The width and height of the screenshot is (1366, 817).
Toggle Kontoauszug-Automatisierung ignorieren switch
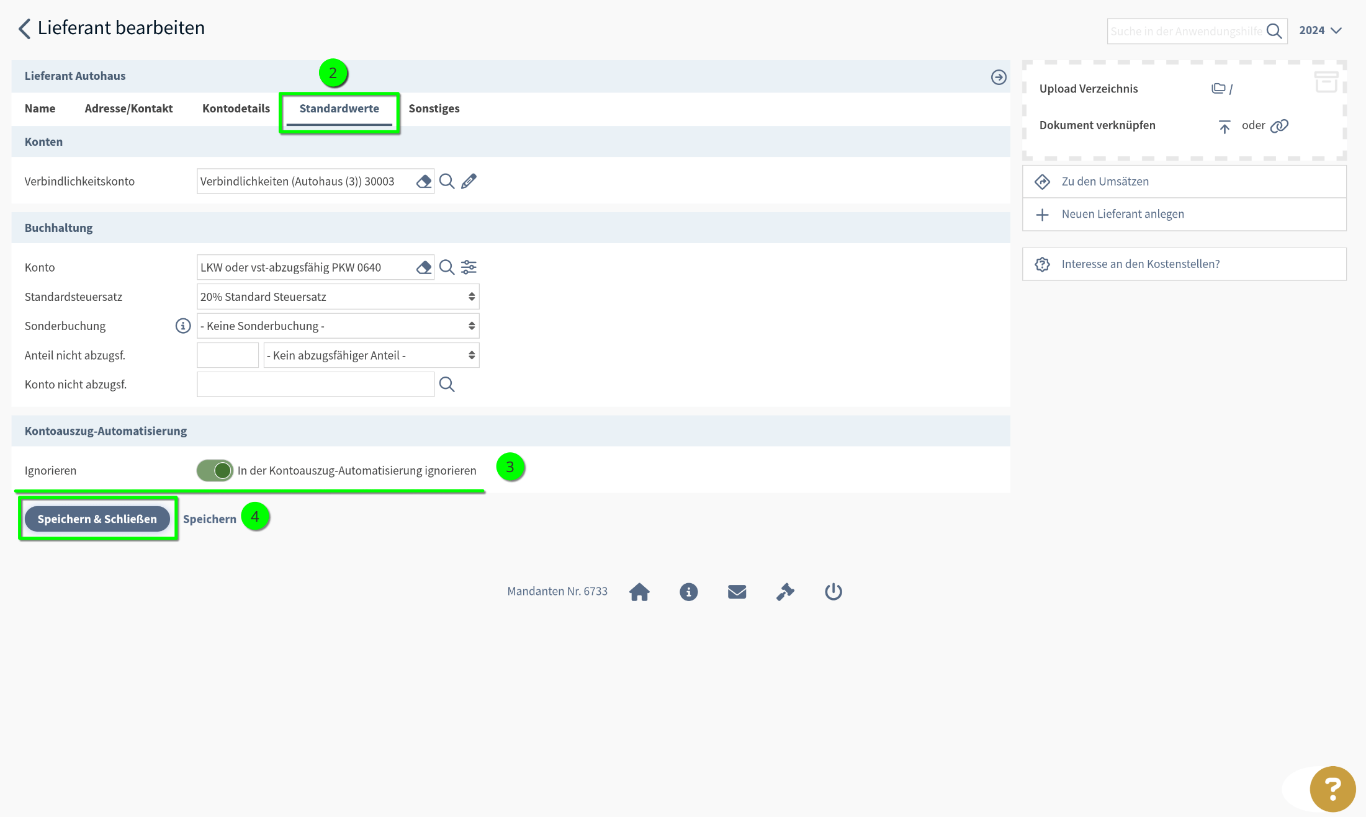coord(215,471)
